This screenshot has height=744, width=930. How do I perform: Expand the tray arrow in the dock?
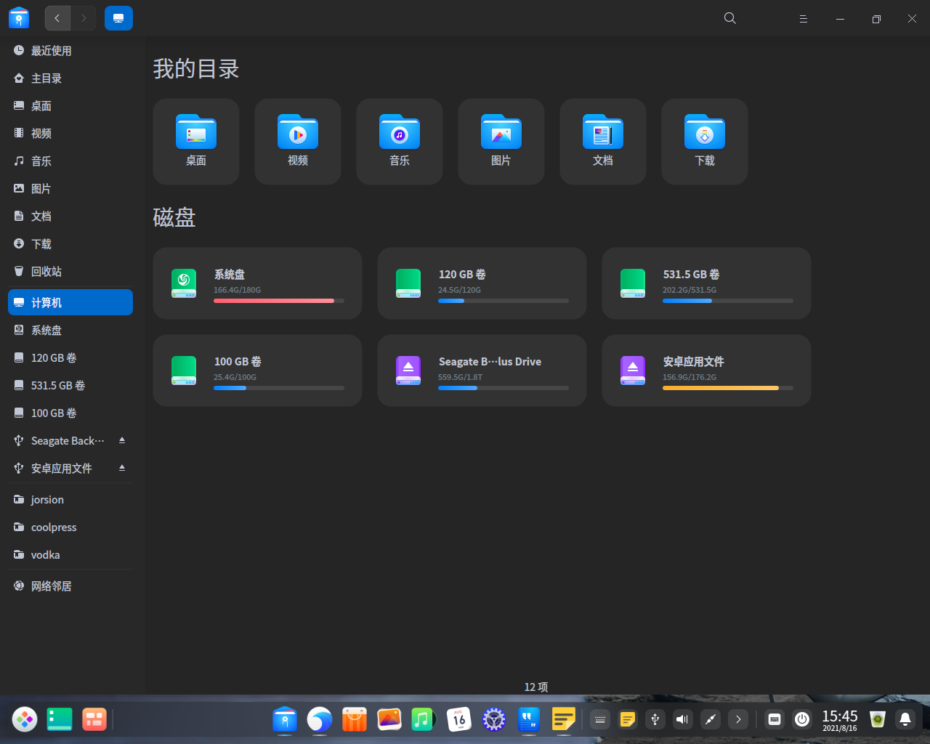[738, 719]
